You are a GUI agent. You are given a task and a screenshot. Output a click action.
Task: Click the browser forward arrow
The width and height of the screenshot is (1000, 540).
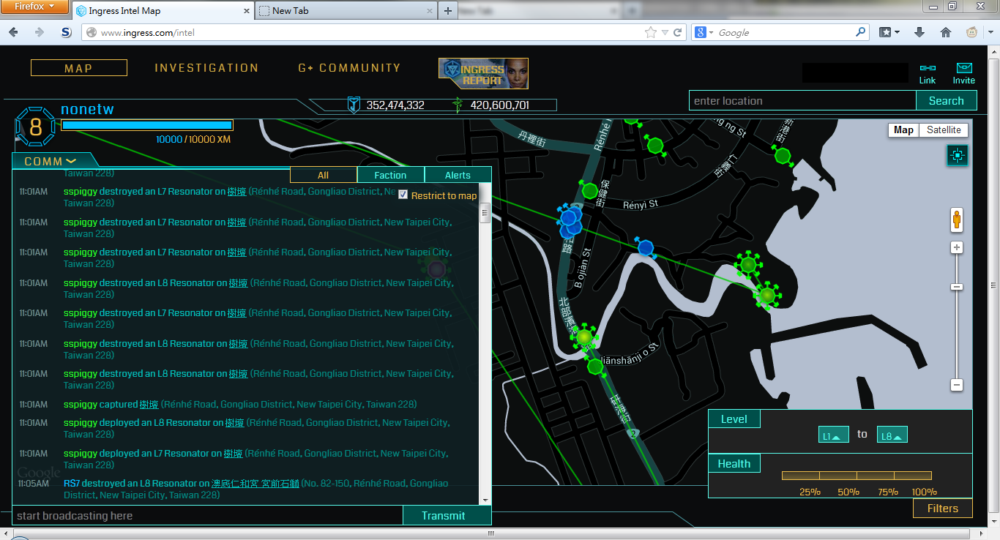pos(39,32)
